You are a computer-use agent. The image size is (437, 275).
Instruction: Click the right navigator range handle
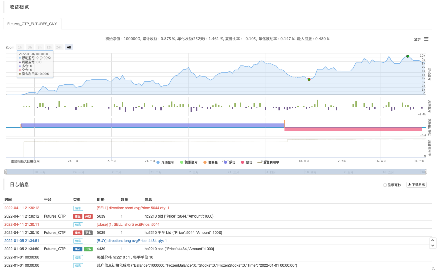pos(426,172)
